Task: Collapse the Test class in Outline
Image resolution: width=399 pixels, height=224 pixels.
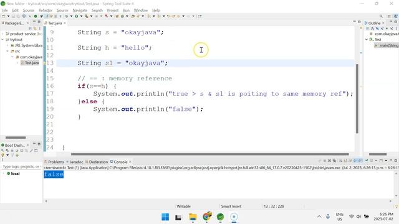Action: point(367,40)
